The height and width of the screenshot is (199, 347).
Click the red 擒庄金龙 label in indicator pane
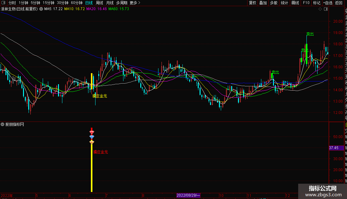click(x=100, y=152)
